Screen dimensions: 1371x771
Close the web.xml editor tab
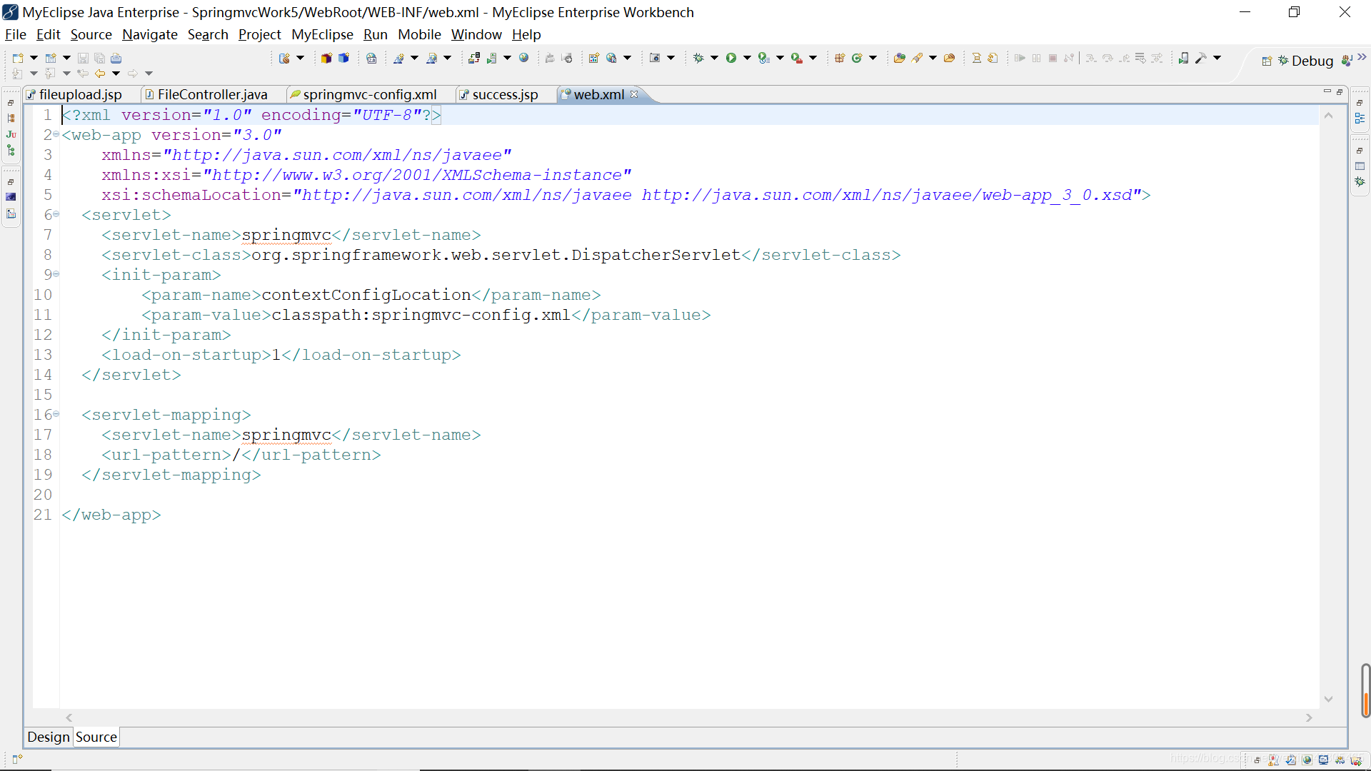[634, 94]
